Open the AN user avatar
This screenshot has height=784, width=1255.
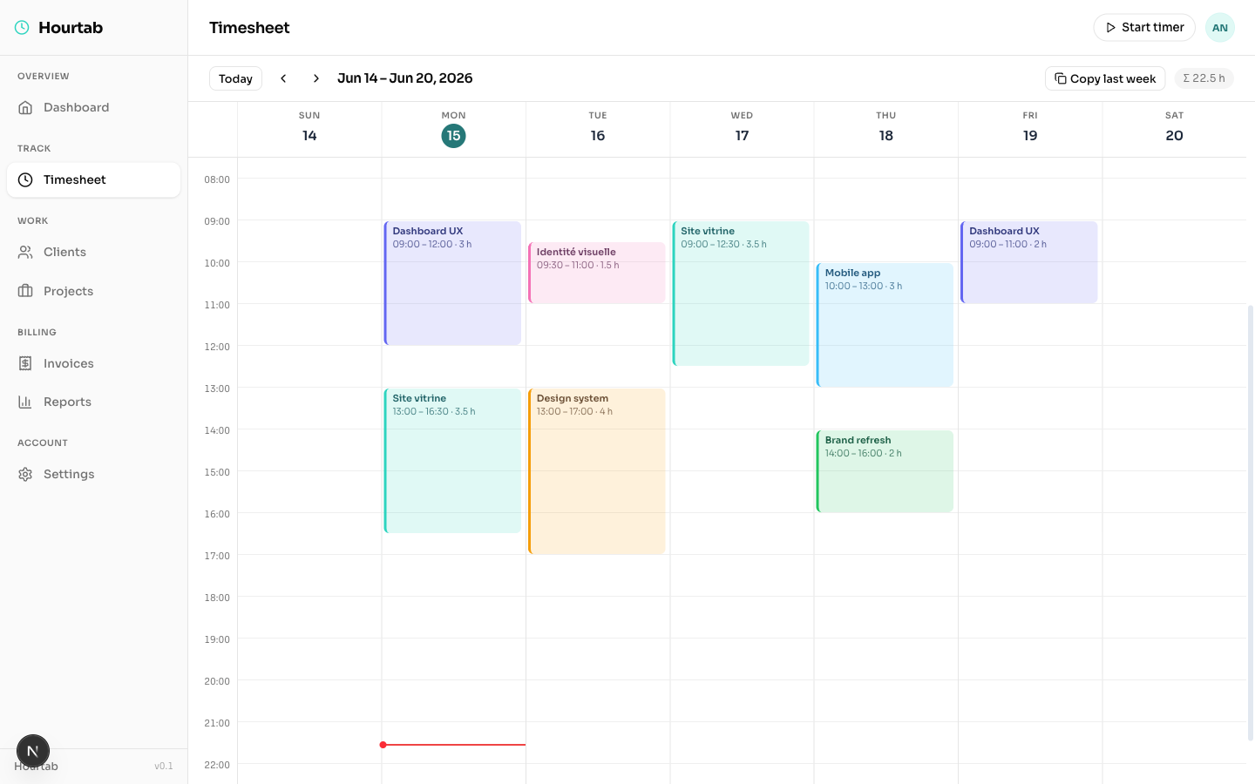(x=1220, y=28)
